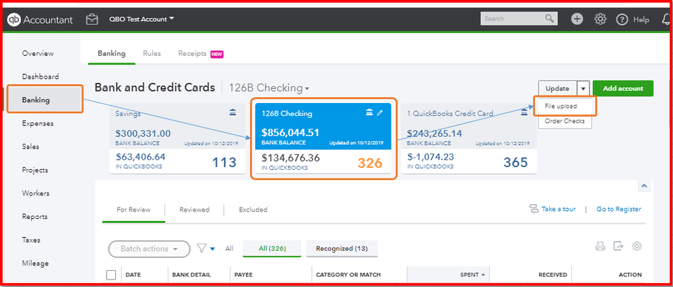Image resolution: width=673 pixels, height=287 pixels.
Task: Edit 126B Checking account pencil icon
Action: 379,113
